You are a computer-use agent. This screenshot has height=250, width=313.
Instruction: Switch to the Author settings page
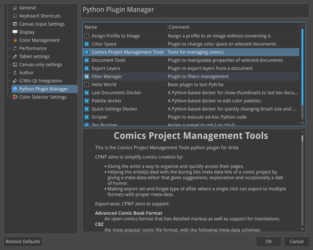click(26, 73)
